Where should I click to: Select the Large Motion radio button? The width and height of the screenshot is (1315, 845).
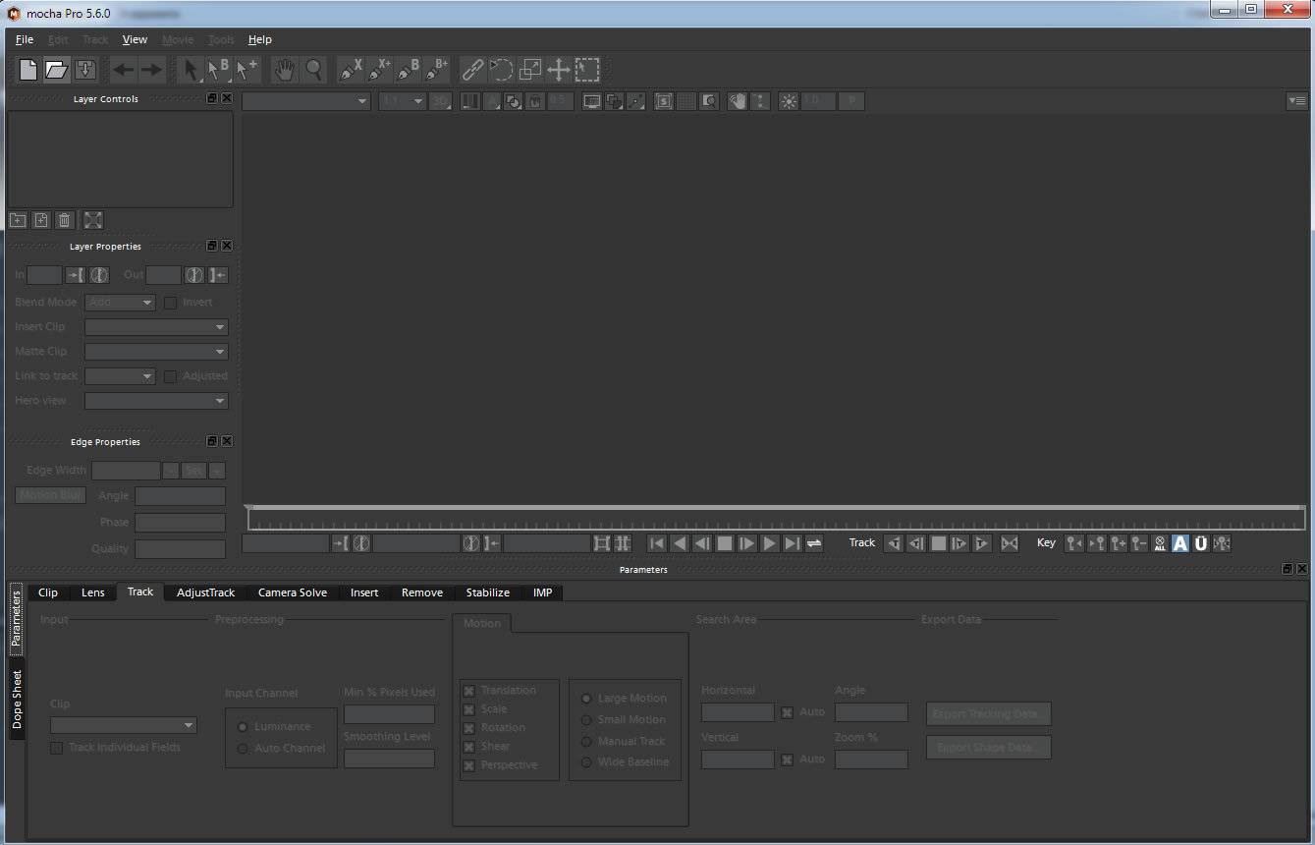[586, 699]
